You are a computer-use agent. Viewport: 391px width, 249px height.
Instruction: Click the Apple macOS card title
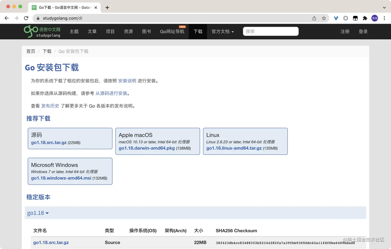[x=136, y=135]
